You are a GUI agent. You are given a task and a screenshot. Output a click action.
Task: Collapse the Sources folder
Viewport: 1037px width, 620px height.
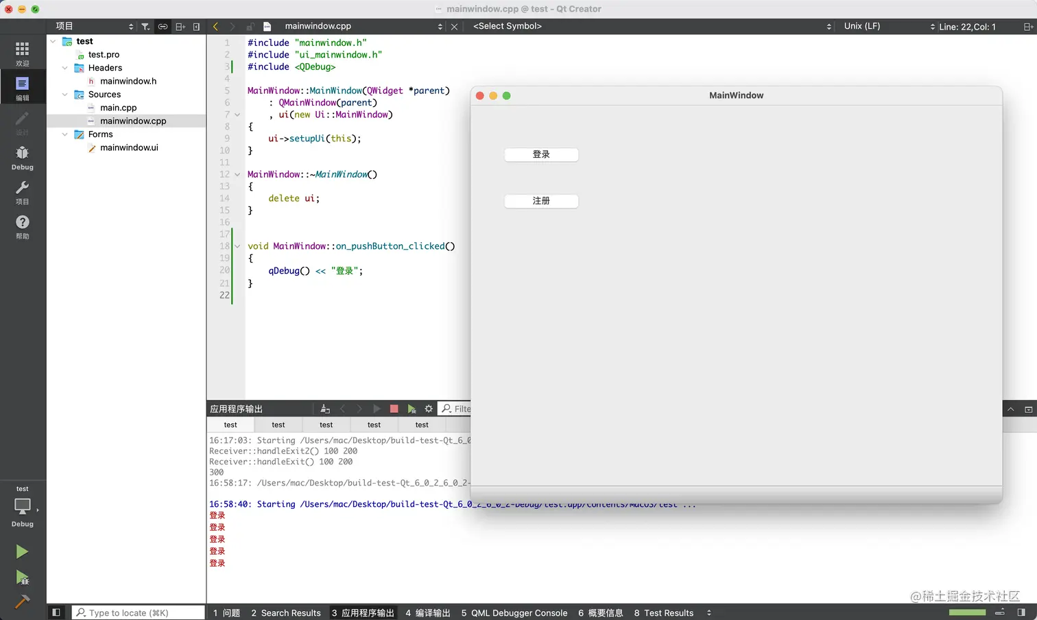pyautogui.click(x=65, y=95)
